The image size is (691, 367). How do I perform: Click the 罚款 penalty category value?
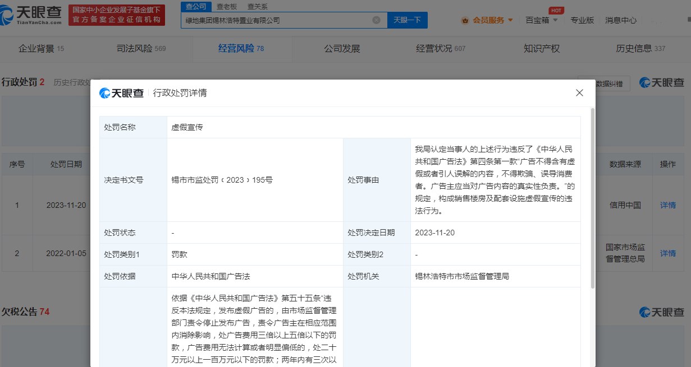(179, 254)
